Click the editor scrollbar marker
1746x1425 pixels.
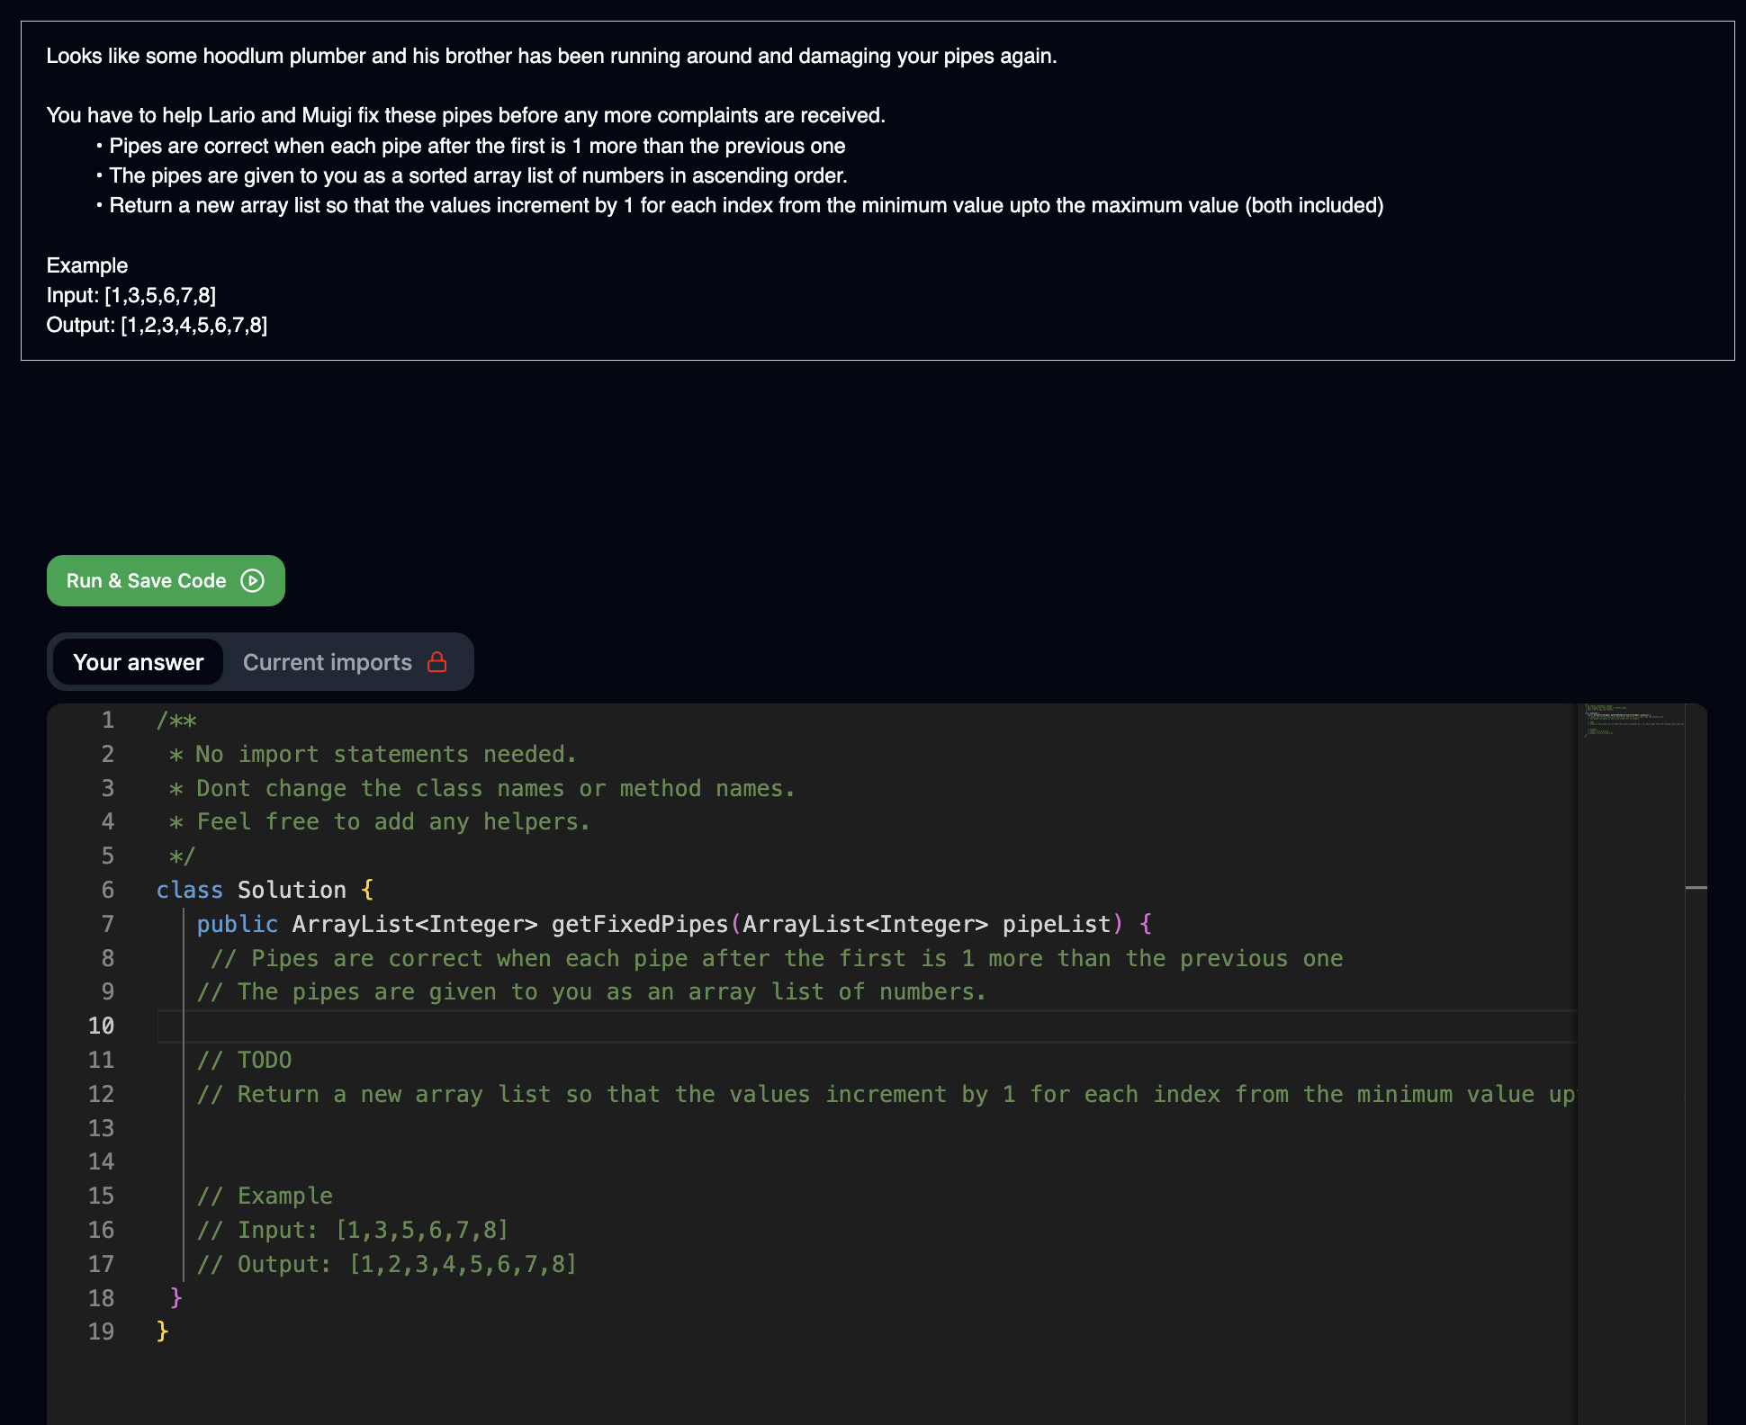(1696, 888)
